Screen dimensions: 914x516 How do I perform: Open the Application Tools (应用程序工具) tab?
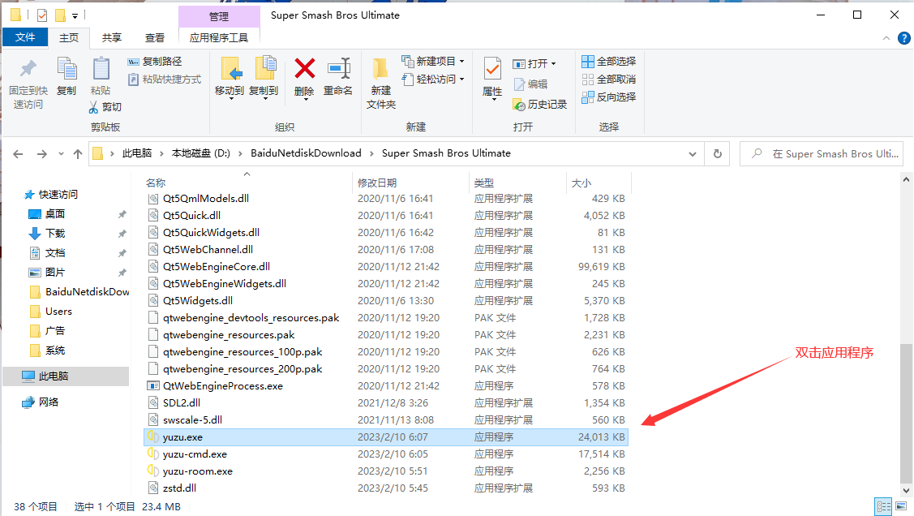[x=219, y=37]
